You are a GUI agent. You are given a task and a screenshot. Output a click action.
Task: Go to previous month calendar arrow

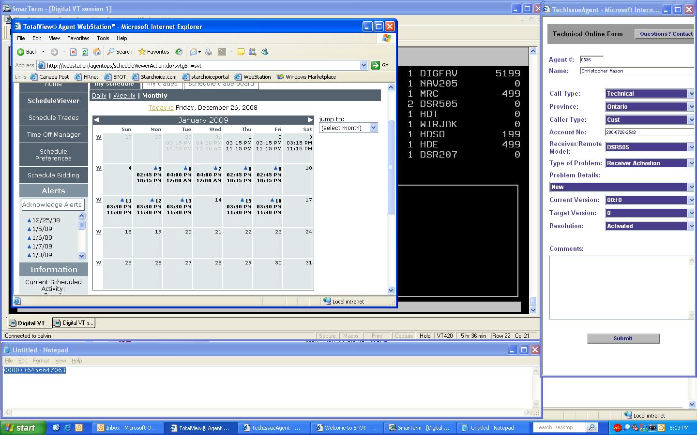coord(96,120)
